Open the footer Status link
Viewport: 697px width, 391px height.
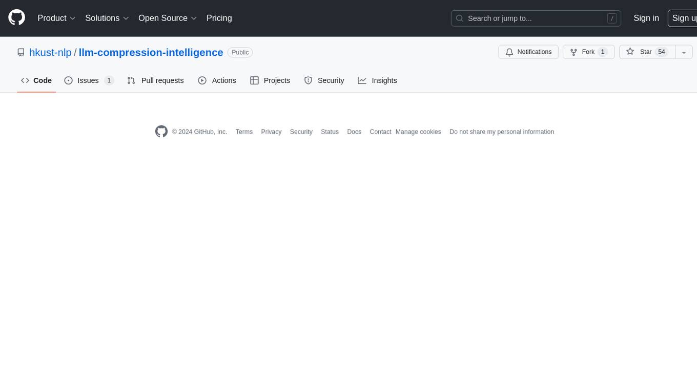pyautogui.click(x=330, y=132)
